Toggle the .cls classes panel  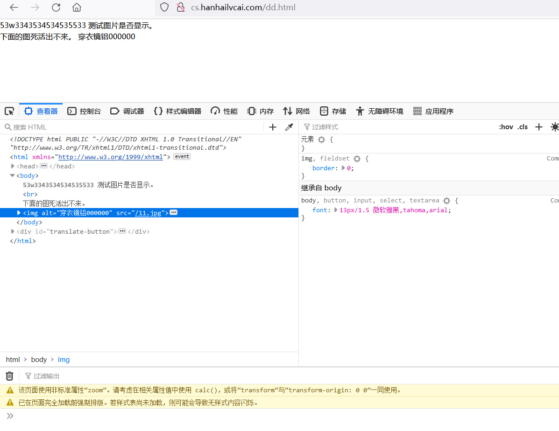[523, 127]
